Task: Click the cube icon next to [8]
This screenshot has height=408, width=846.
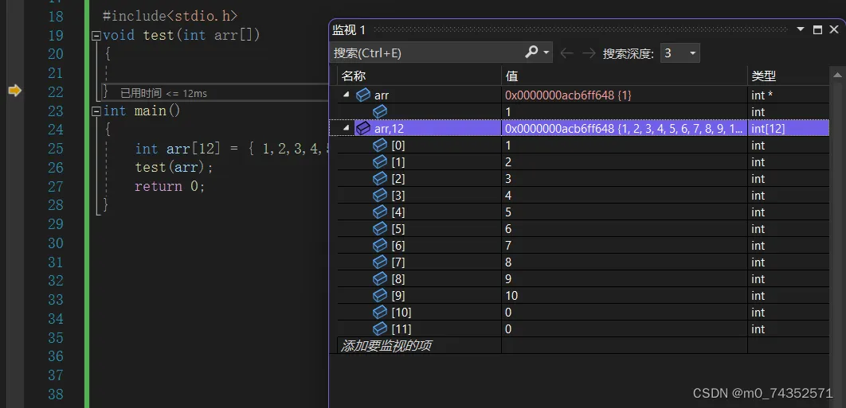Action: (x=380, y=278)
